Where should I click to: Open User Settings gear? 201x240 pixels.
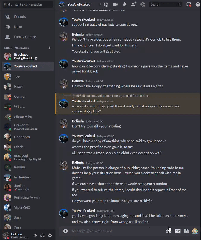pyautogui.click(x=50, y=236)
